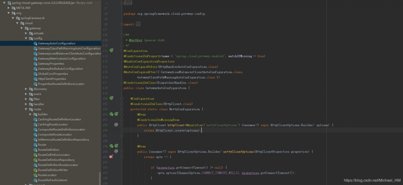
Task: Open InMemoryRouteDefinitionRepository class
Action: tap(64, 139)
